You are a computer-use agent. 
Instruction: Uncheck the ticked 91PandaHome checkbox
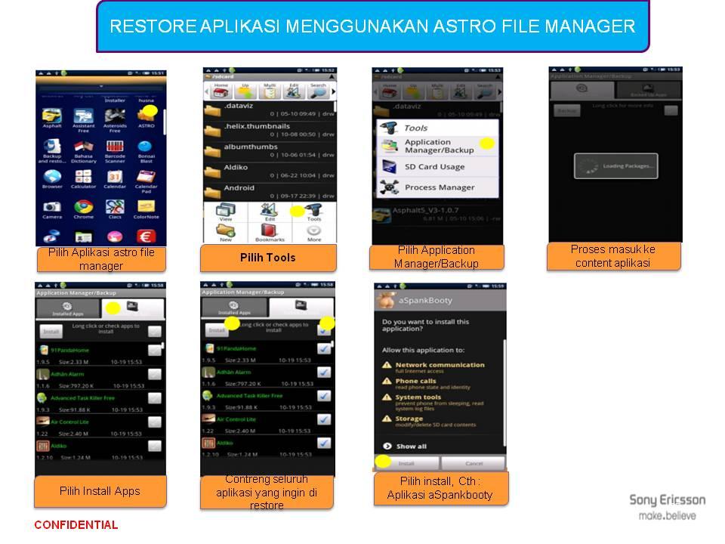(x=324, y=348)
